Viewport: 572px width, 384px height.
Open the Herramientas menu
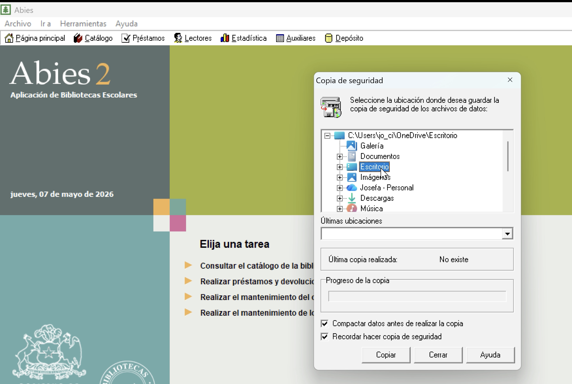83,24
